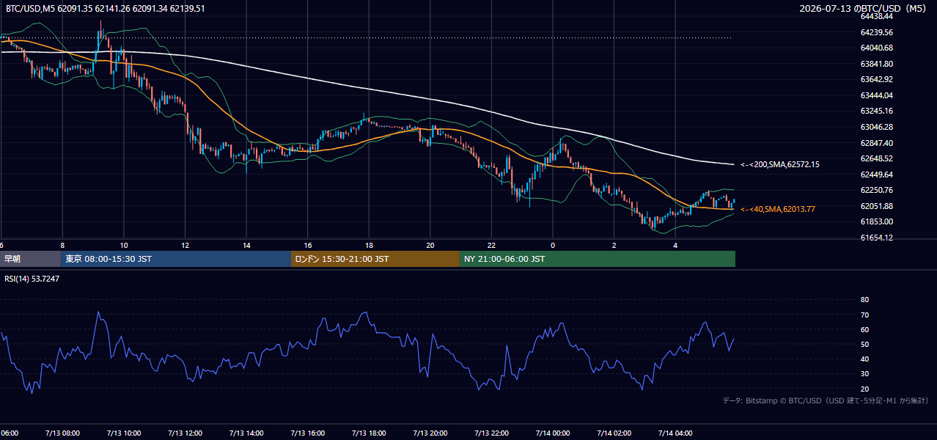Click the 7/13 20:00 bottom time label
This screenshot has width=937, height=440.
point(430,433)
